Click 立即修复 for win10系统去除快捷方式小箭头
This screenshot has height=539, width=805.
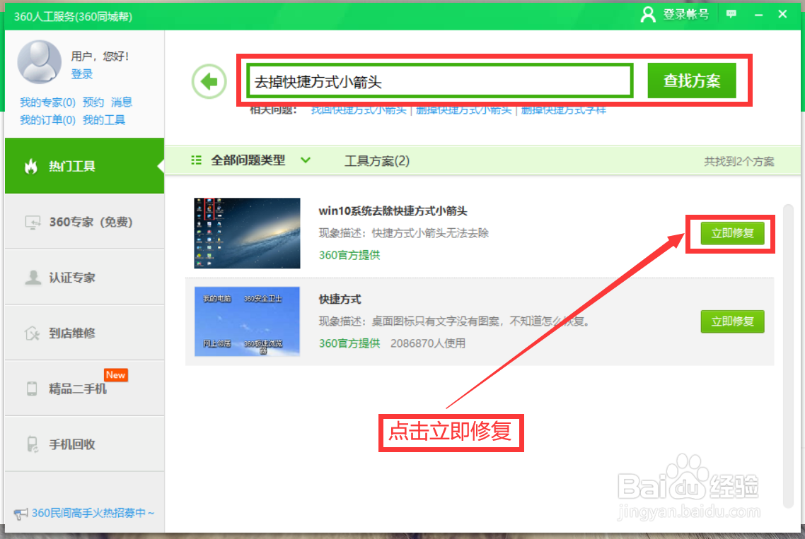click(x=732, y=233)
